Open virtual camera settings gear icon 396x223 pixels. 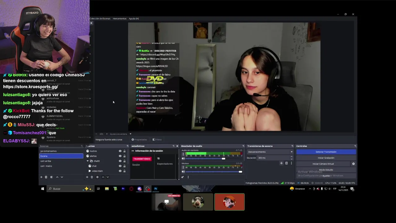click(353, 164)
